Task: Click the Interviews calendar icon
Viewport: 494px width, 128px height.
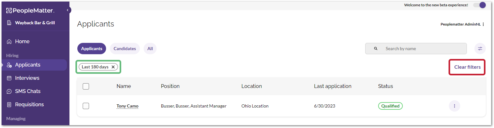Action: (9, 78)
